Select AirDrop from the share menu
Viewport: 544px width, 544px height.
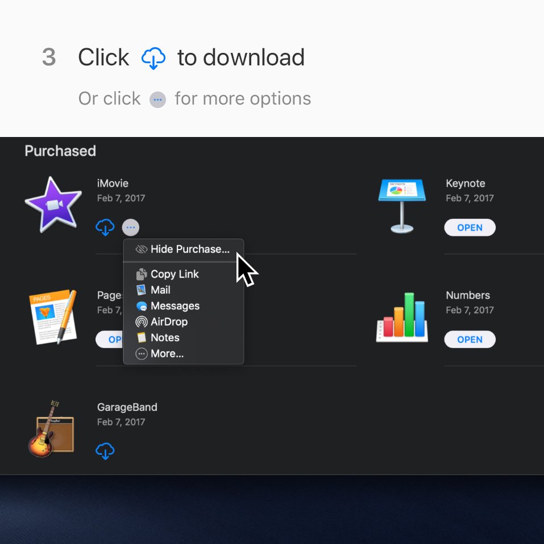point(168,322)
